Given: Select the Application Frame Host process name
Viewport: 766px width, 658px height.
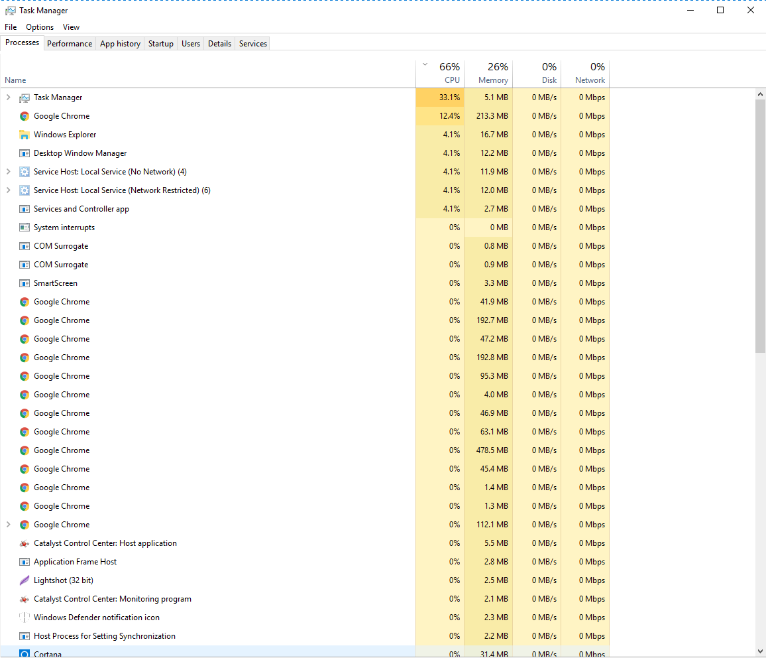Looking at the screenshot, I should pyautogui.click(x=76, y=562).
